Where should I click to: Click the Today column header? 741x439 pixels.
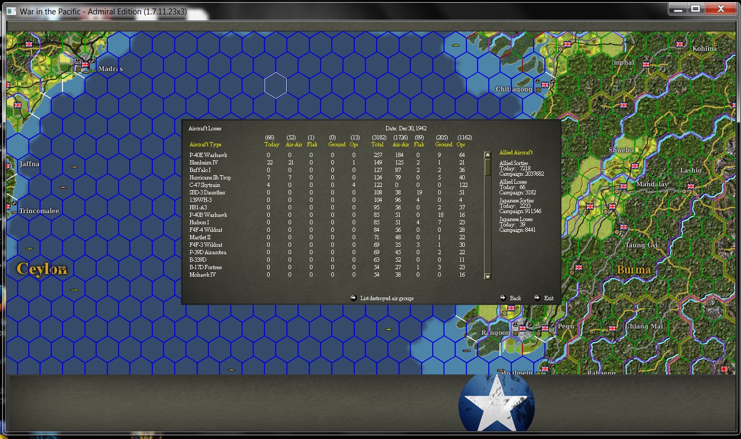271,145
